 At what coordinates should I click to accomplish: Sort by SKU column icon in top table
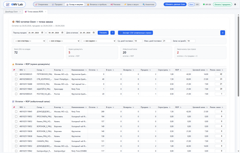25,70
